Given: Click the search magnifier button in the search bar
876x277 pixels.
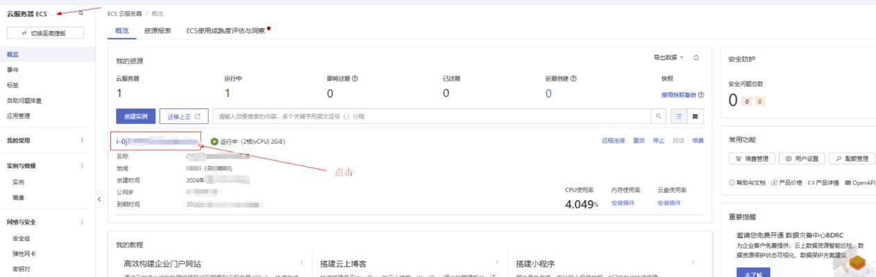Looking at the screenshot, I should 659,116.
